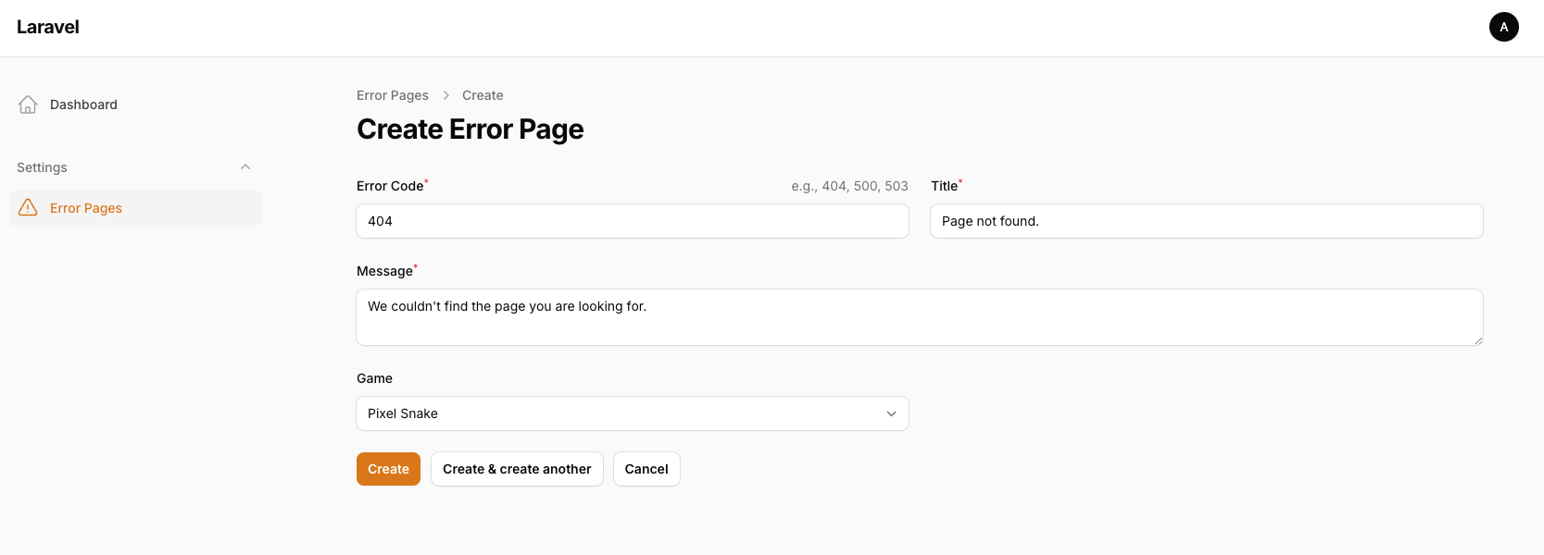Click into the Title input field
This screenshot has height=555, width=1544.
[1206, 221]
